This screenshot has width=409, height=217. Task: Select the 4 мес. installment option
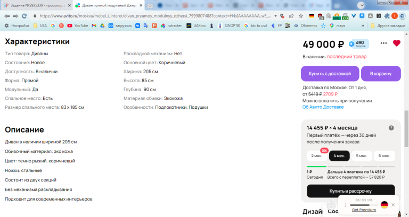339,155
